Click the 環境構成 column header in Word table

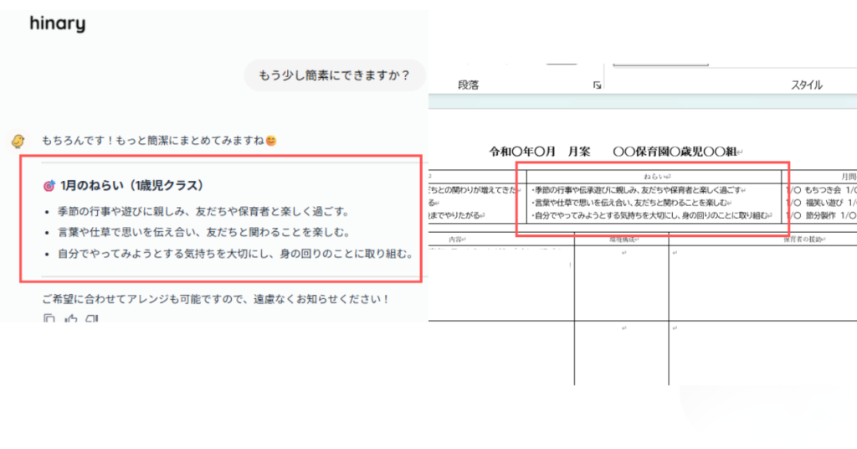pyautogui.click(x=624, y=240)
